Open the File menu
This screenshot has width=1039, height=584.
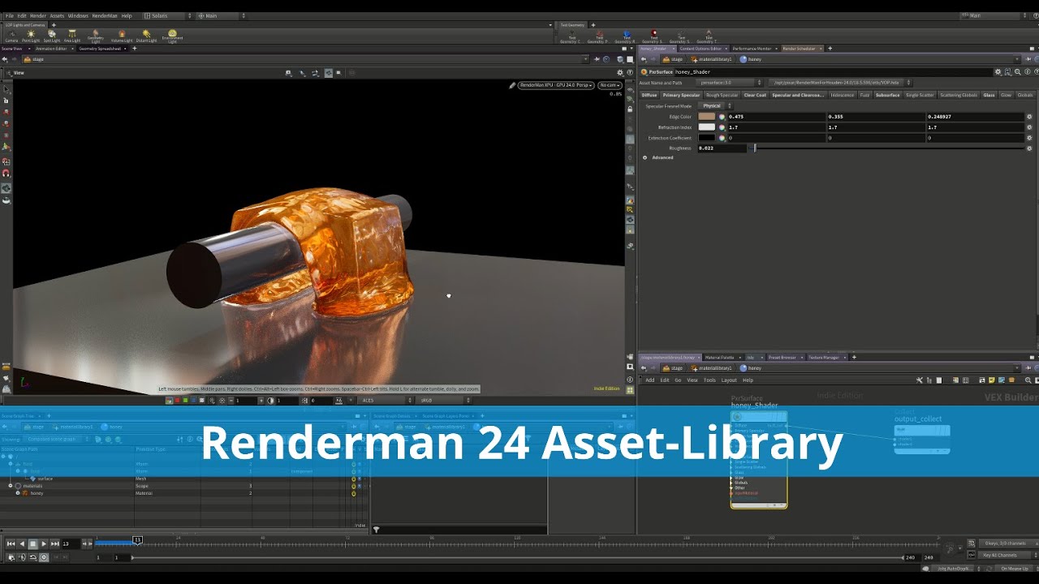coord(10,15)
